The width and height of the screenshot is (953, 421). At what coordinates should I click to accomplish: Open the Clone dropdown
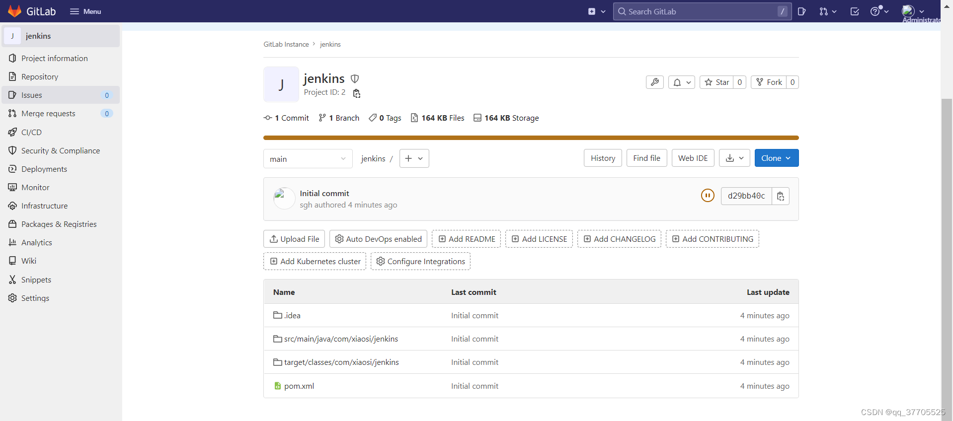pyautogui.click(x=777, y=158)
